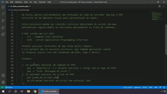The height and width of the screenshot is (94, 167).
Task: Open the Accounts menu icon
Action: click(3, 75)
